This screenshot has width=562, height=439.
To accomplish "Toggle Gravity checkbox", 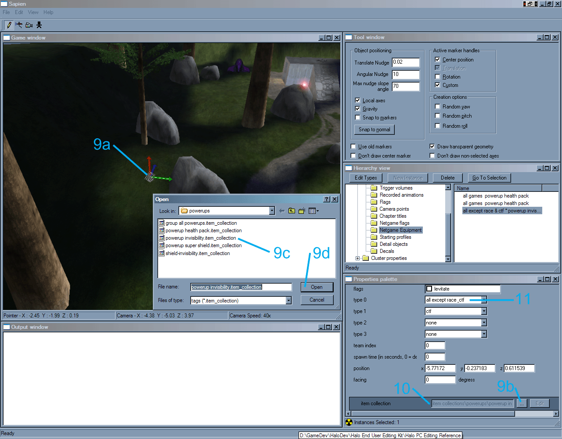I will click(357, 108).
